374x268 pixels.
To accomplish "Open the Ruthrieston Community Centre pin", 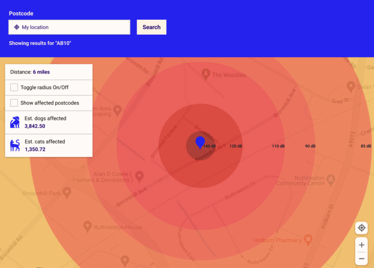I will pos(331,180).
